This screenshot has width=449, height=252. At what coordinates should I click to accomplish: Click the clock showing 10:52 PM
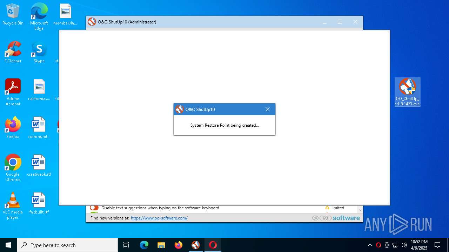pos(419,245)
